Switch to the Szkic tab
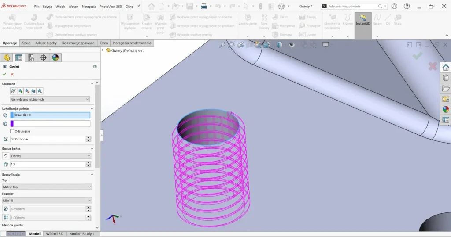Viewport: 451px width, 237px height. click(26, 43)
